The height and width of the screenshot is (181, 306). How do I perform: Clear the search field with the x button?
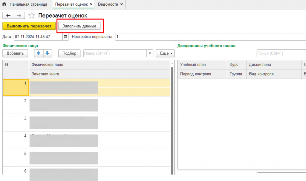pos(150,53)
